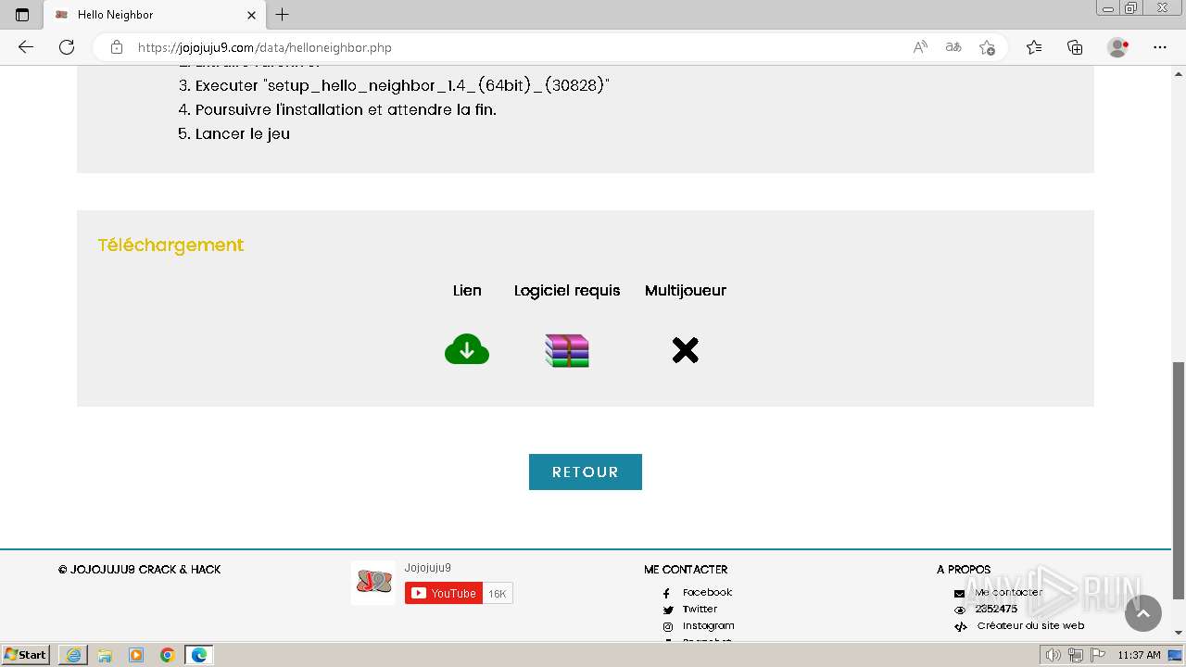Open the Jojojuju9 channel avatar
The width and height of the screenshot is (1186, 667).
373,583
